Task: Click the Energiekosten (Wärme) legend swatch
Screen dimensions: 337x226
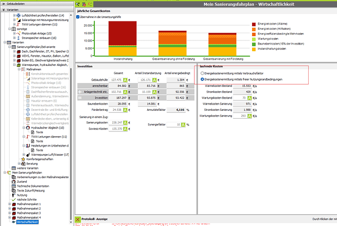Action: pyautogui.click(x=254, y=24)
